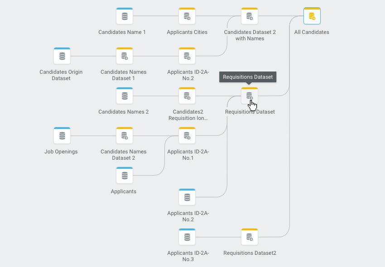
Task: Select the Applicants ID-2A-No.1 node icon
Action: (x=187, y=136)
